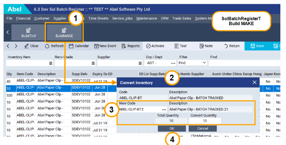Open Supplier lookup list

point(140,63)
